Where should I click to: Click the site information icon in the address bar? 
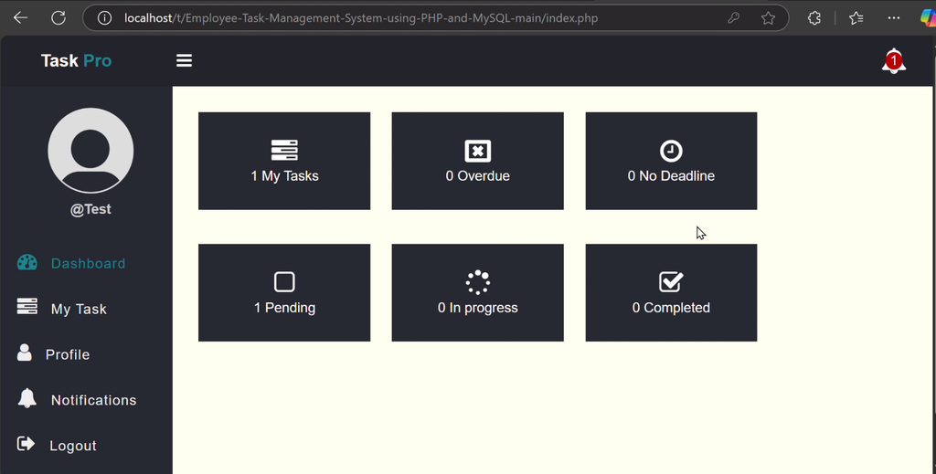coord(104,18)
